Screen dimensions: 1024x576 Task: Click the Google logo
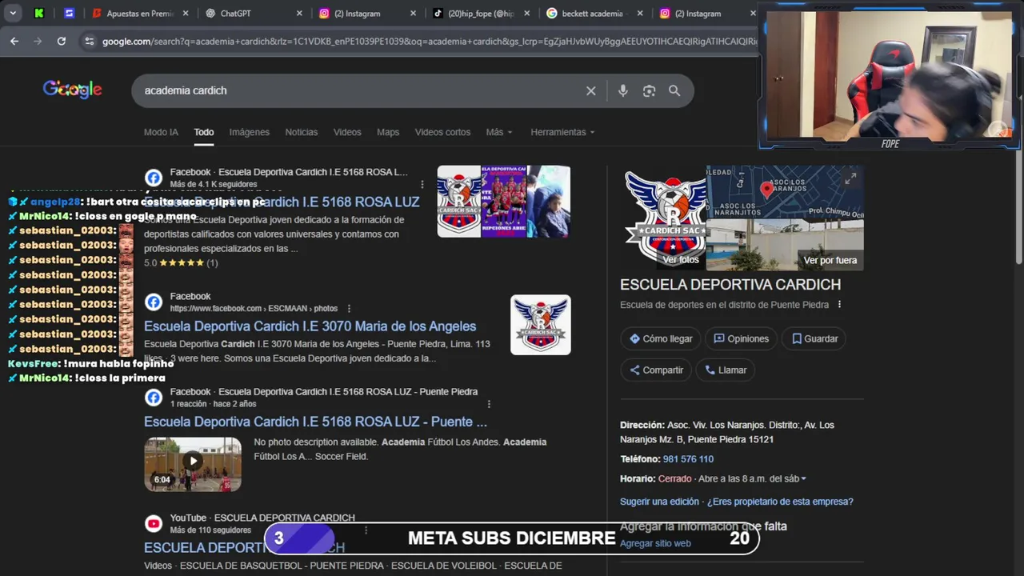(x=72, y=90)
